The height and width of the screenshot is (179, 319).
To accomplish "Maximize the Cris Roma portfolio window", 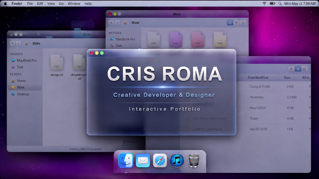I will pyautogui.click(x=102, y=53).
